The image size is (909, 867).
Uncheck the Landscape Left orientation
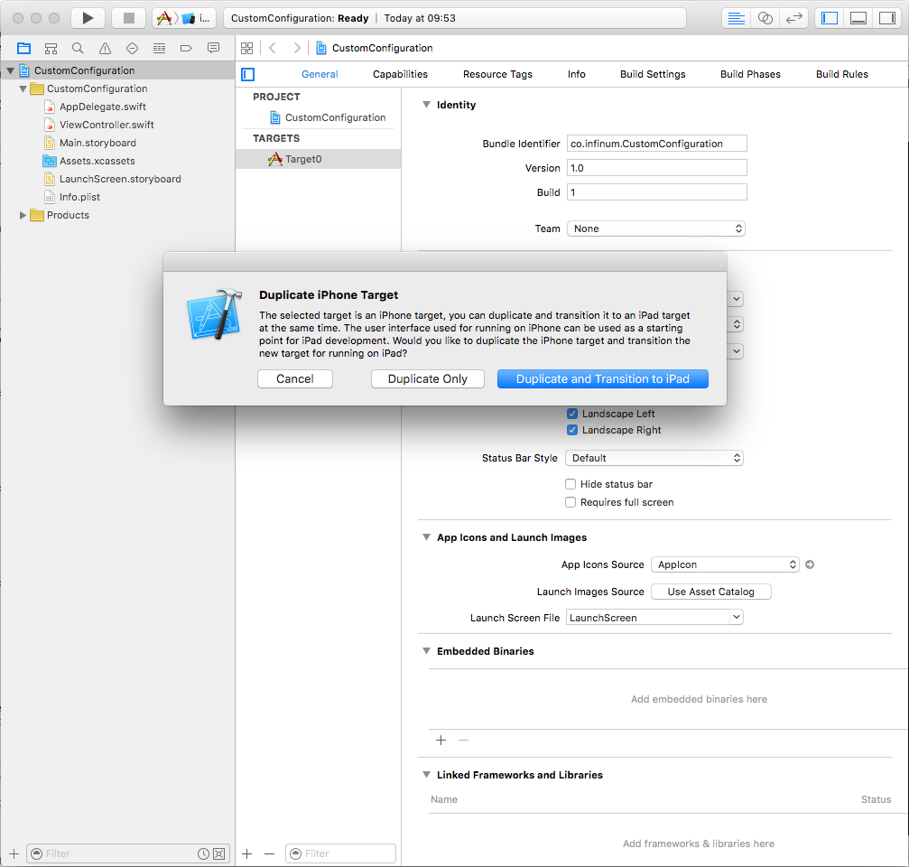point(571,414)
